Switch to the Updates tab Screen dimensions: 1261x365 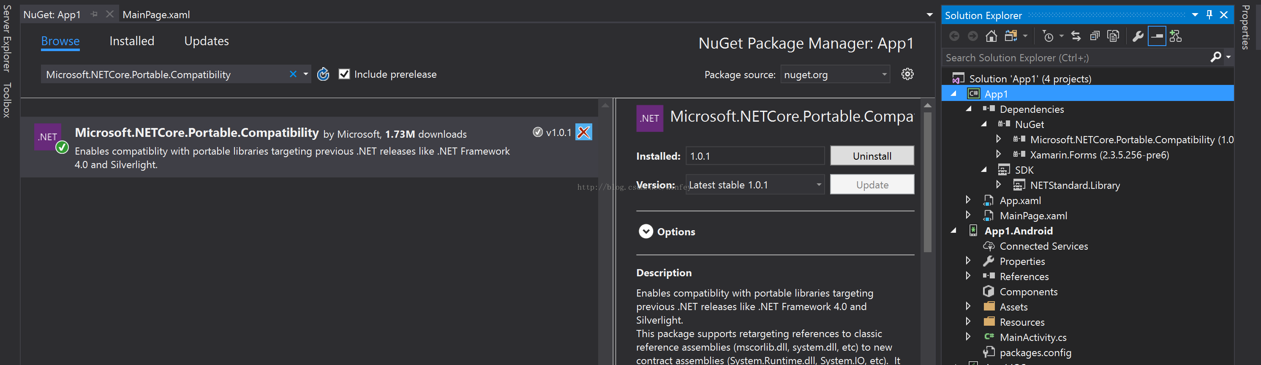[207, 41]
